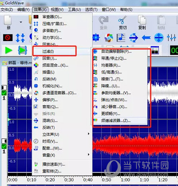Viewport: 178px width, 186px height.
Task: Expand the 立体声(U) submenu
Action: click(62, 135)
